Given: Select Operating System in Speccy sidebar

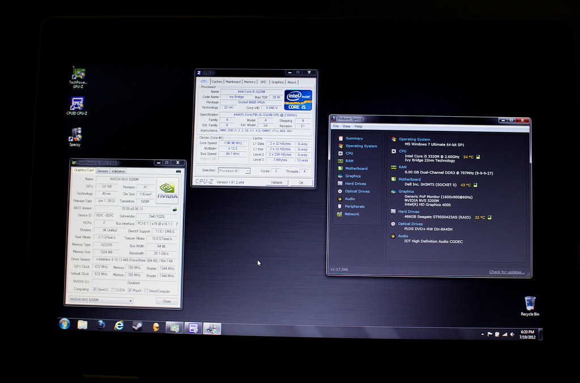Looking at the screenshot, I should click(361, 146).
